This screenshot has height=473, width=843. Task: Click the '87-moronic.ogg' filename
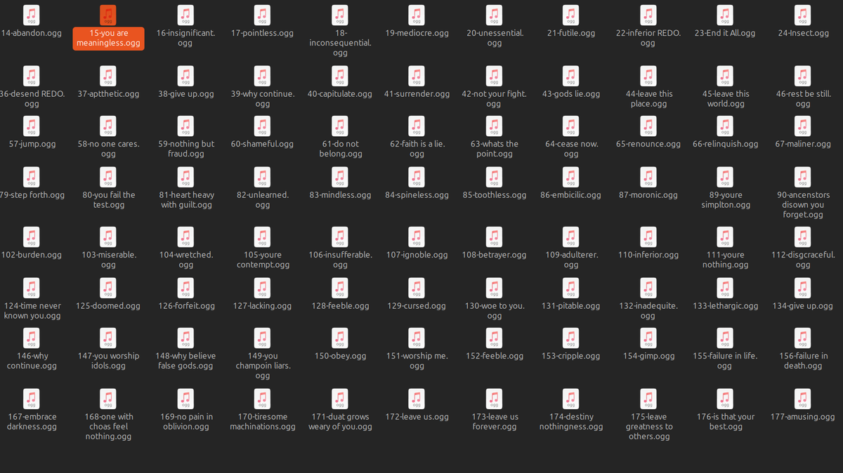click(648, 195)
